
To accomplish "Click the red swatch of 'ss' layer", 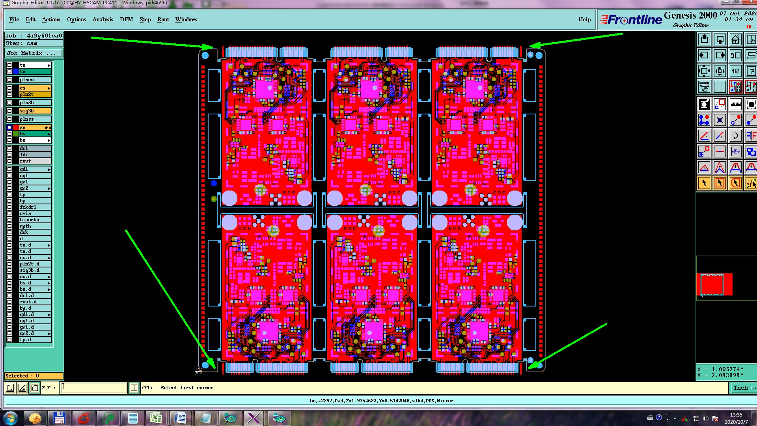I will pyautogui.click(x=16, y=127).
